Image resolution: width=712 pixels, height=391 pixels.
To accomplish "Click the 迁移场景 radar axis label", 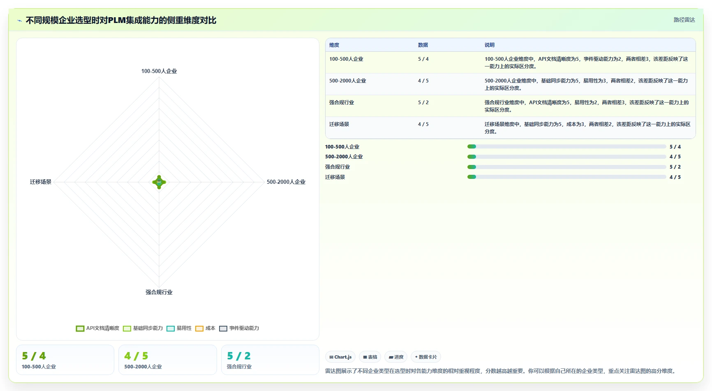I will coord(41,182).
